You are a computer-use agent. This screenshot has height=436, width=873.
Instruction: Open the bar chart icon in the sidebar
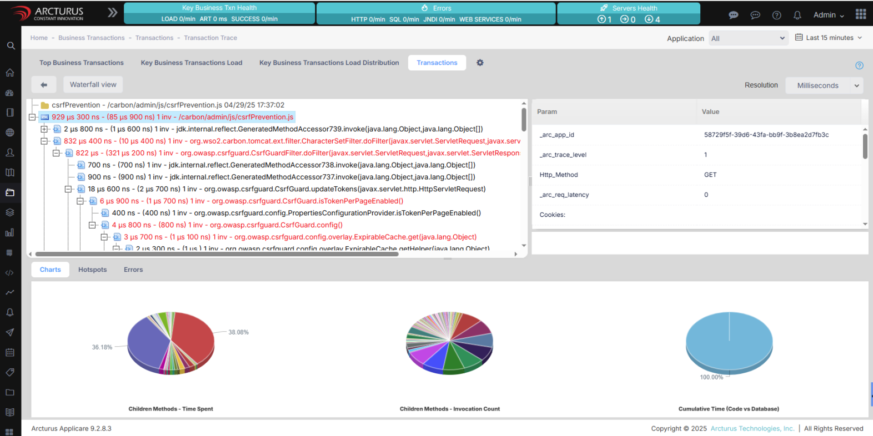pos(9,232)
